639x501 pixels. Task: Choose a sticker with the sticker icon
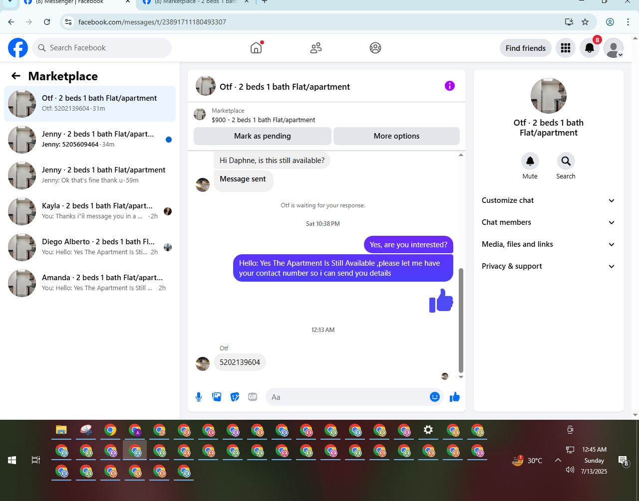click(235, 397)
